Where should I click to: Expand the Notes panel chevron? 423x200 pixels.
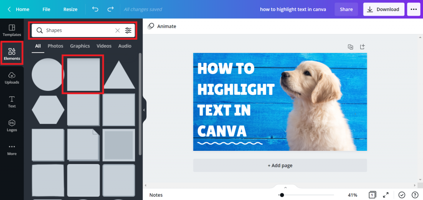point(285,188)
